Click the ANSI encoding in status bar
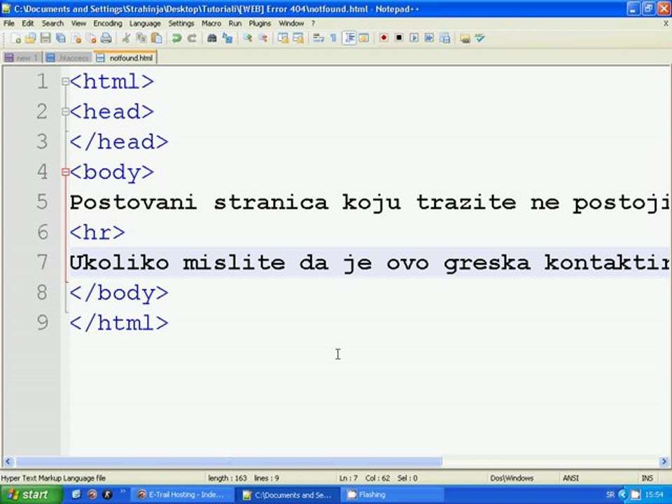The width and height of the screenshot is (672, 504). (570, 478)
